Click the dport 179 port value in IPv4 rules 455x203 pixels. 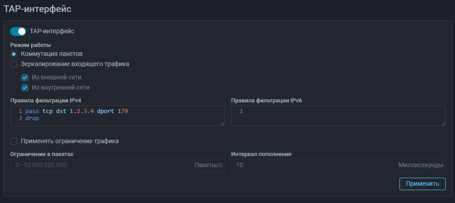[123, 111]
